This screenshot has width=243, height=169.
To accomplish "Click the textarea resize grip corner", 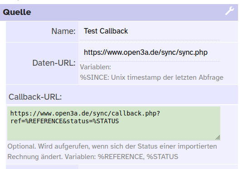I will point(218,138).
